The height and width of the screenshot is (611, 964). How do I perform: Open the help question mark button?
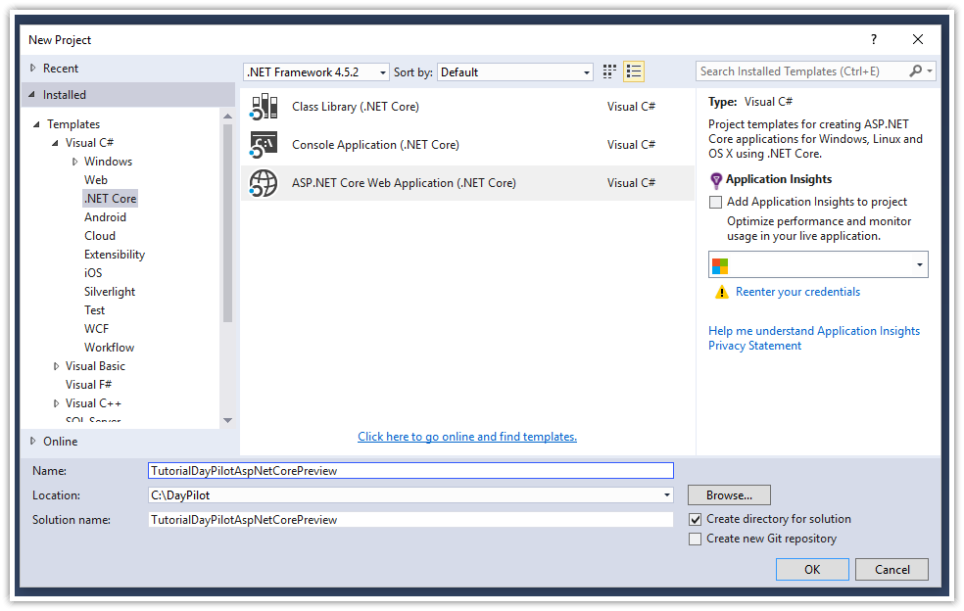point(874,40)
